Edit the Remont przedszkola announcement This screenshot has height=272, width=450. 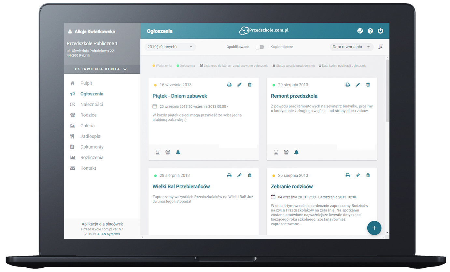[x=358, y=85]
